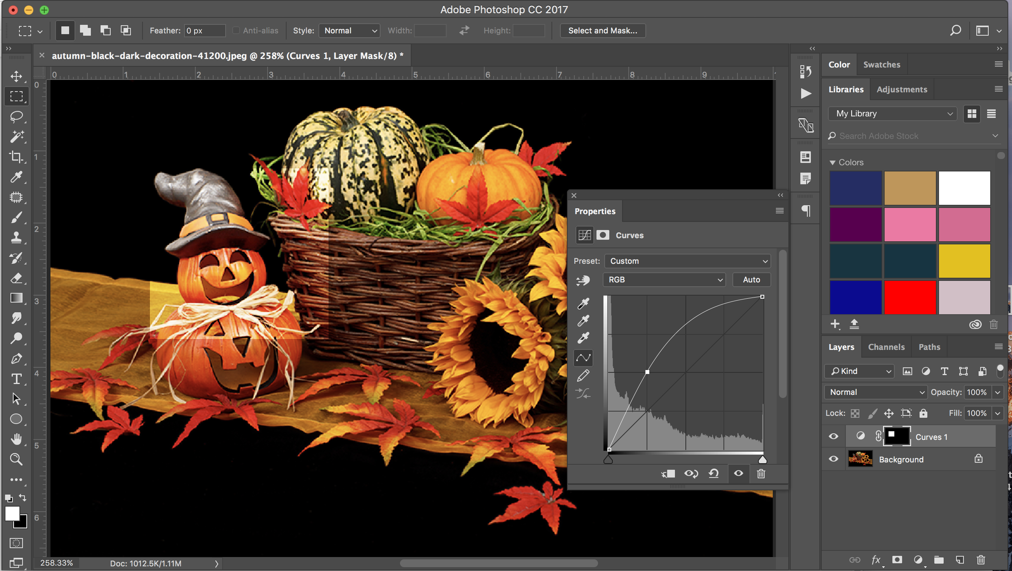The width and height of the screenshot is (1012, 571).
Task: Click the reset adjustment defaults icon
Action: point(713,474)
